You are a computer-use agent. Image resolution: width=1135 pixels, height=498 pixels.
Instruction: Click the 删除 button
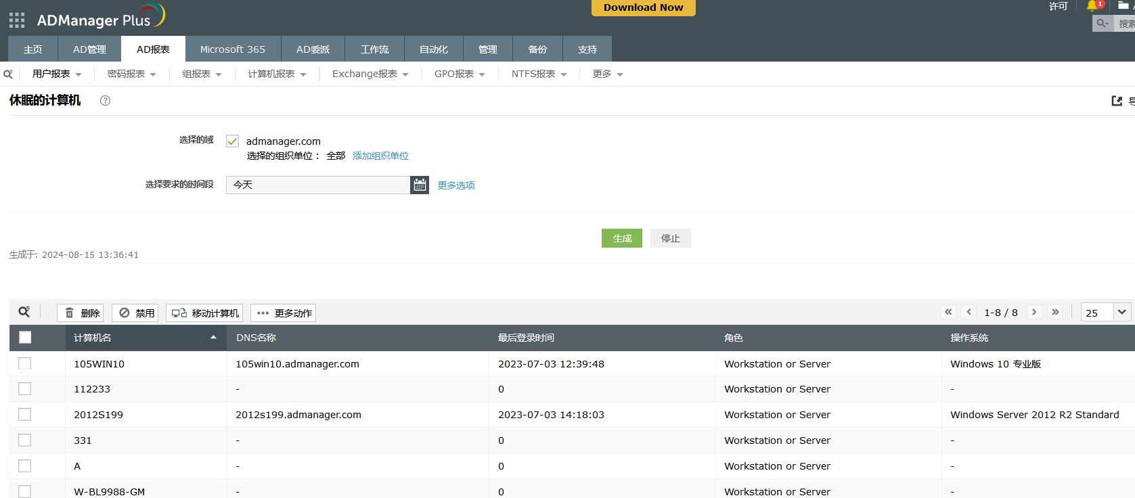[x=81, y=313]
